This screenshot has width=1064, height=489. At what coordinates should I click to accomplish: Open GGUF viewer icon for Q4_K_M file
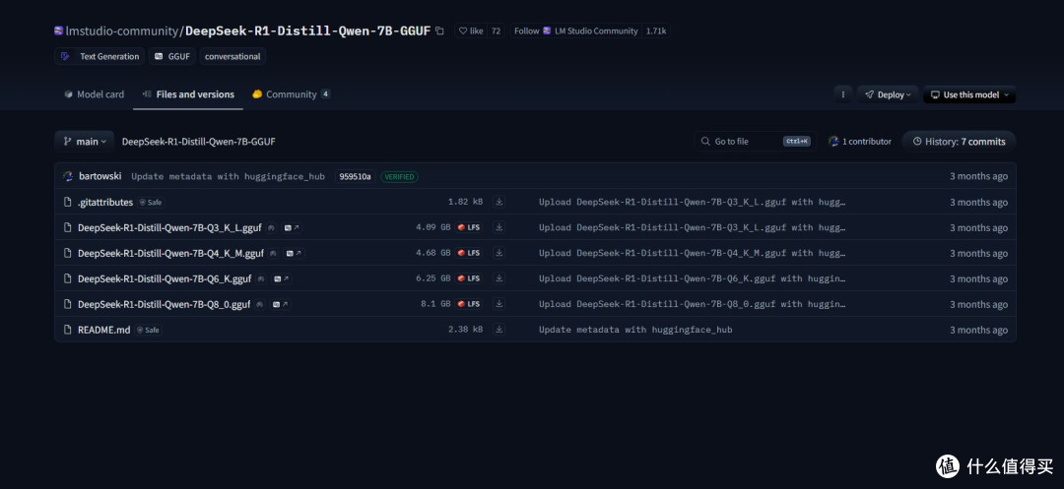(295, 253)
